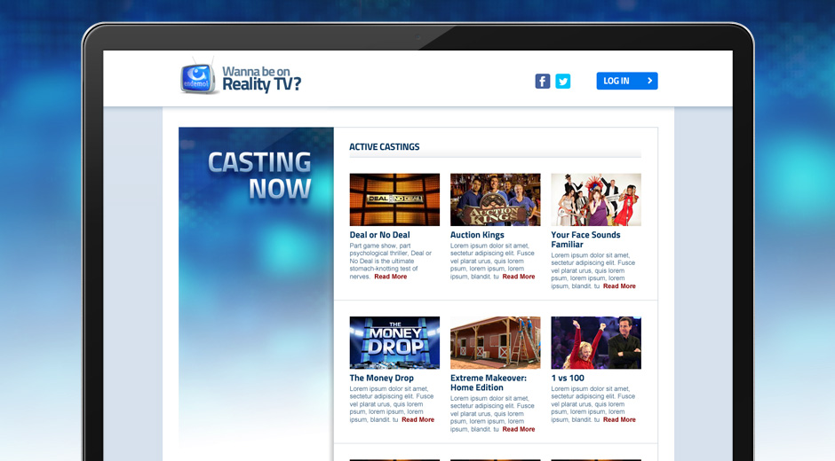835x461 pixels.
Task: Open the Facebook social icon
Action: click(x=543, y=82)
